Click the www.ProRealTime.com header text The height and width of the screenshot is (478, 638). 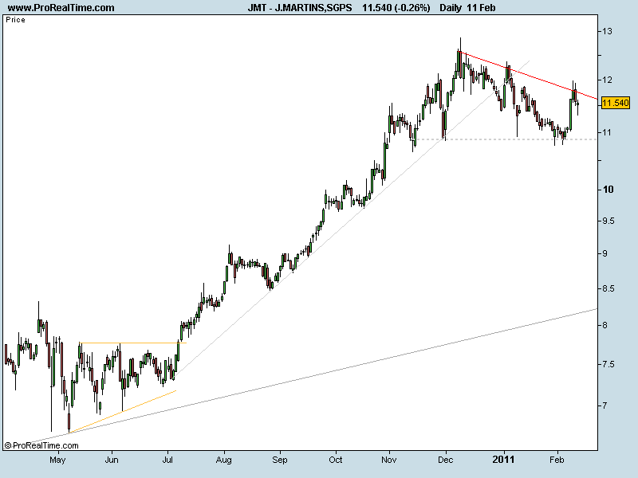coord(61,8)
